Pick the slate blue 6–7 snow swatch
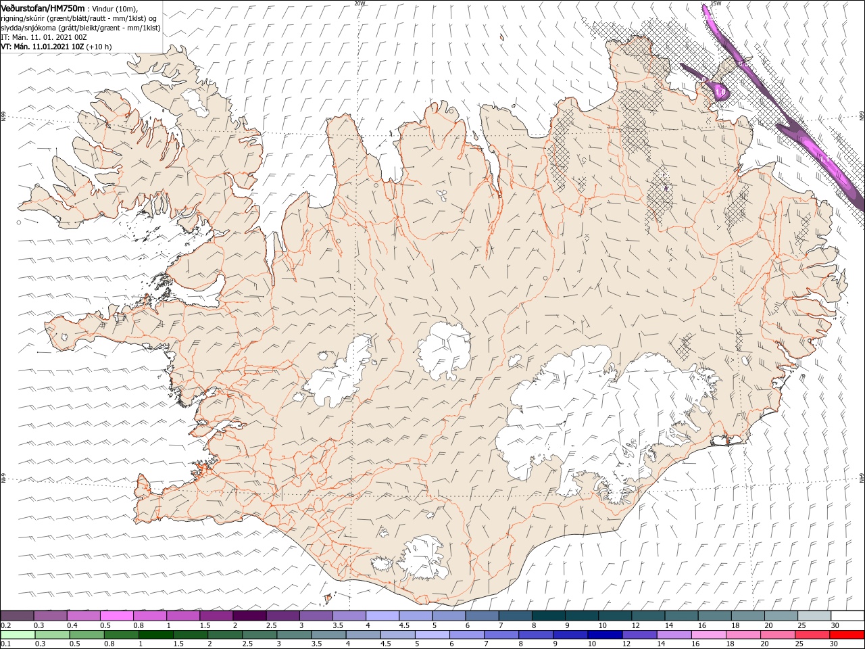 (x=482, y=616)
